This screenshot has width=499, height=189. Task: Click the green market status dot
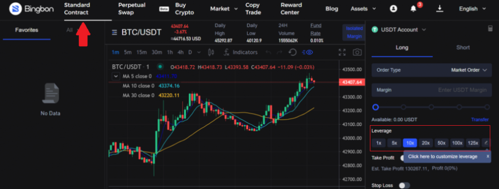(160, 67)
